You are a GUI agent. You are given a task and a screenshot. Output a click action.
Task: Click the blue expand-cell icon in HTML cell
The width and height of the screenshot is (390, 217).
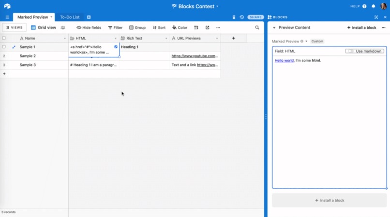[x=116, y=47]
